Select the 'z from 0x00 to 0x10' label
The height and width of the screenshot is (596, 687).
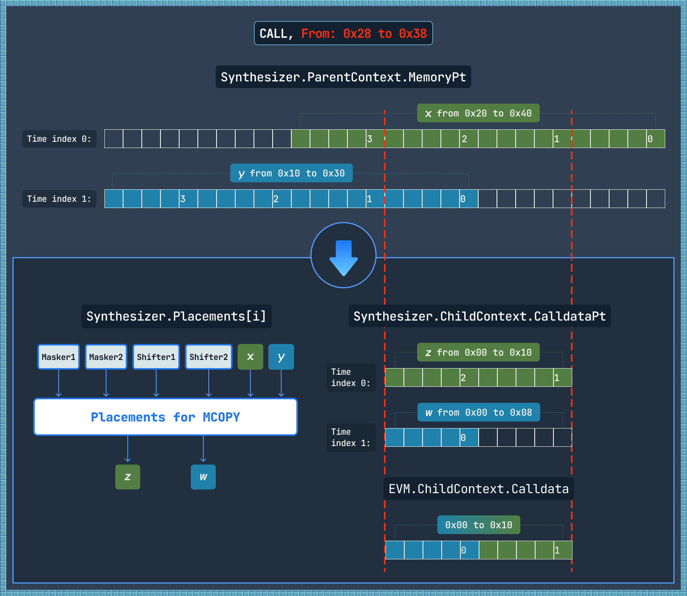478,353
